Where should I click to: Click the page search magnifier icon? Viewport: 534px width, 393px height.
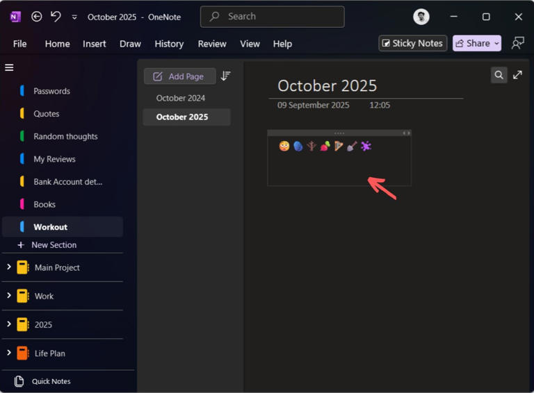click(499, 75)
